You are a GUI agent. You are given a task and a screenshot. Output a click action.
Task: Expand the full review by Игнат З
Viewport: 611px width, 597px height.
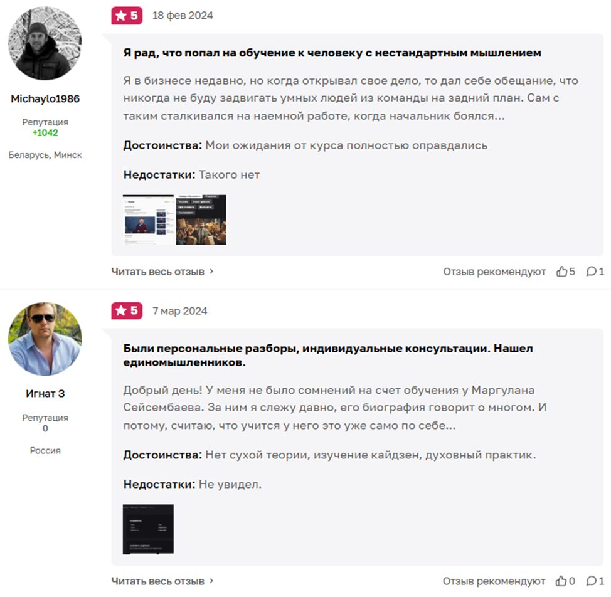point(159,580)
